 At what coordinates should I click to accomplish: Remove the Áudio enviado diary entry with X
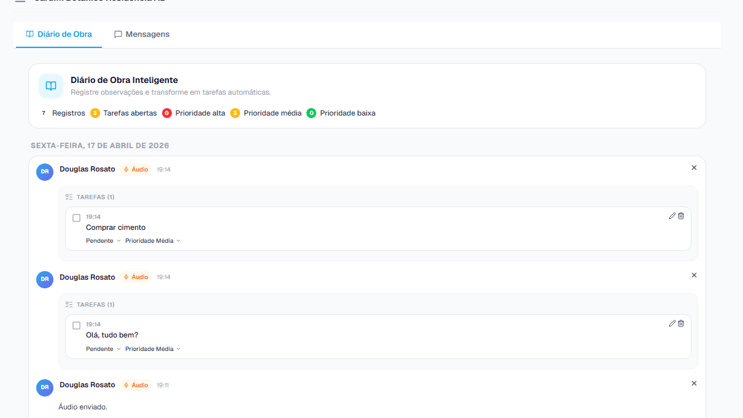(x=694, y=384)
